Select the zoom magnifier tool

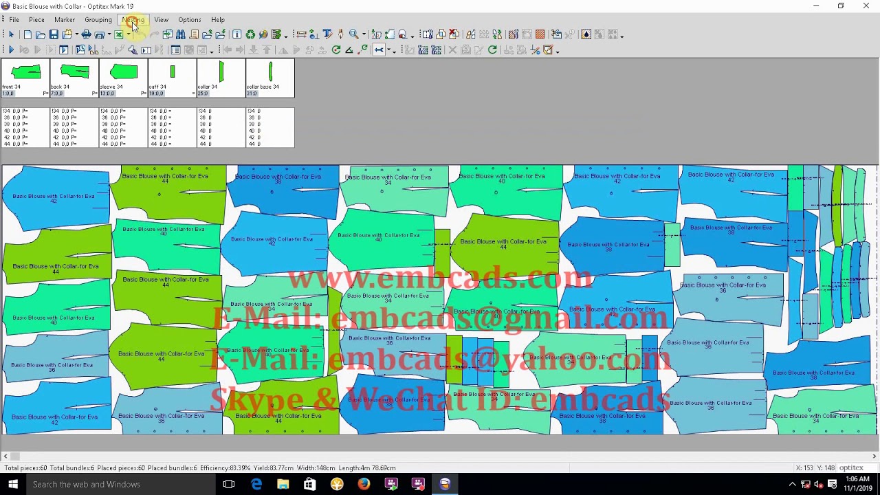(x=353, y=34)
